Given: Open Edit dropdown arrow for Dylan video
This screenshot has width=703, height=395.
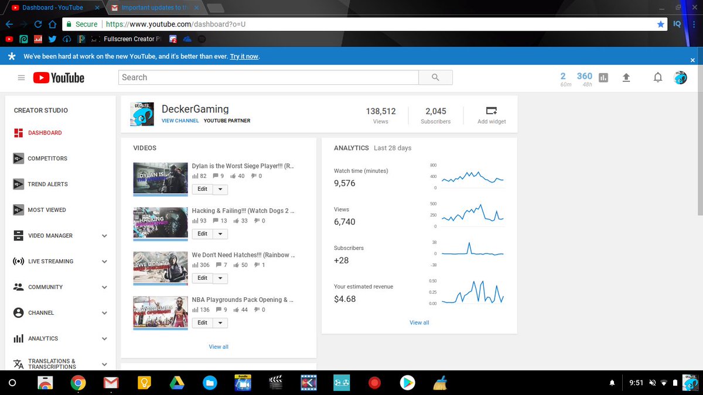Looking at the screenshot, I should tap(220, 189).
